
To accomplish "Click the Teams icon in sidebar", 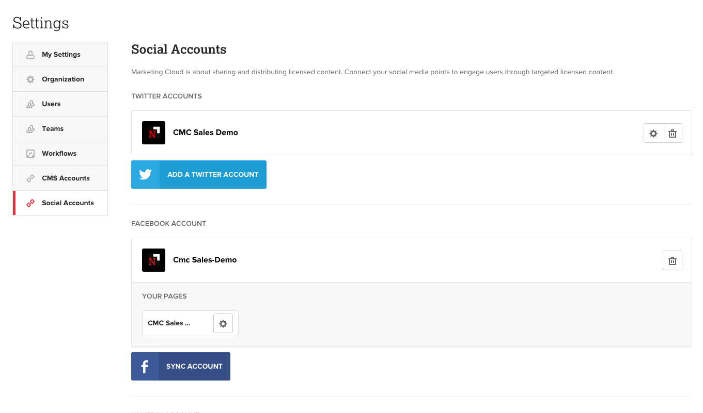I will (x=30, y=128).
